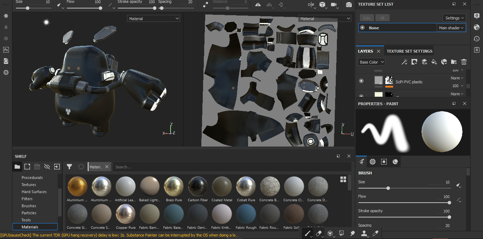Capture a screenshot with the camera icon

348,5
